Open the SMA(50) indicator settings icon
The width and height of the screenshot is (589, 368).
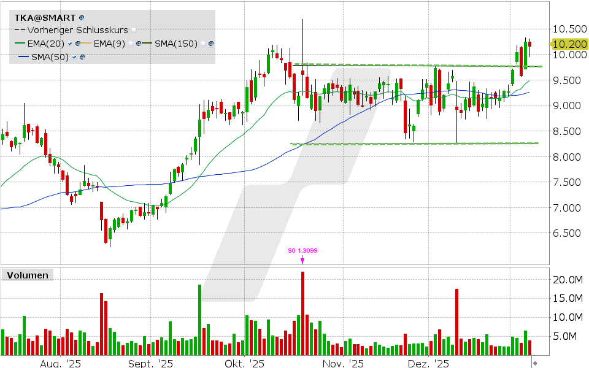coord(81,57)
